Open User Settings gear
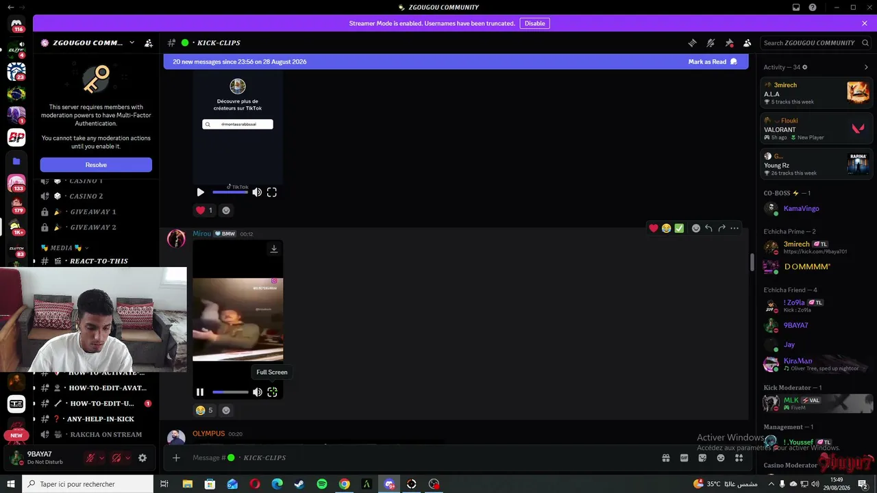The height and width of the screenshot is (493, 877). pos(143,458)
